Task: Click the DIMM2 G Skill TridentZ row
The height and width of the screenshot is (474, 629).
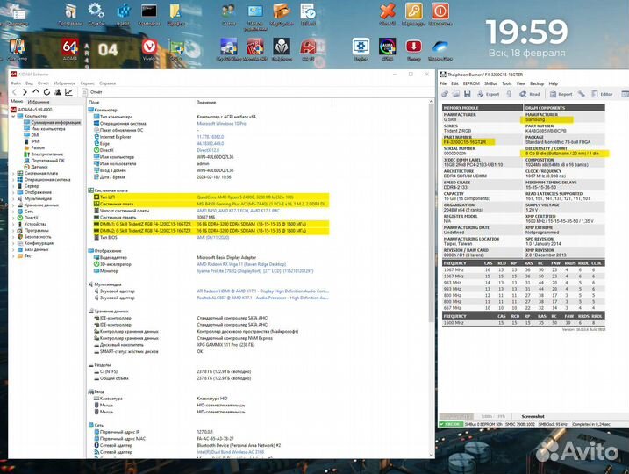Action: 211,231
